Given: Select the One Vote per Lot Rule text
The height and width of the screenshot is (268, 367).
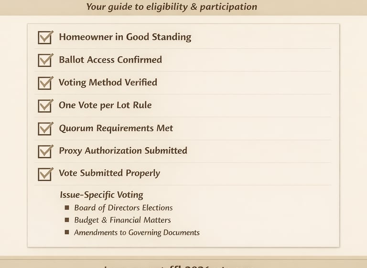Looking at the screenshot, I should coord(105,105).
